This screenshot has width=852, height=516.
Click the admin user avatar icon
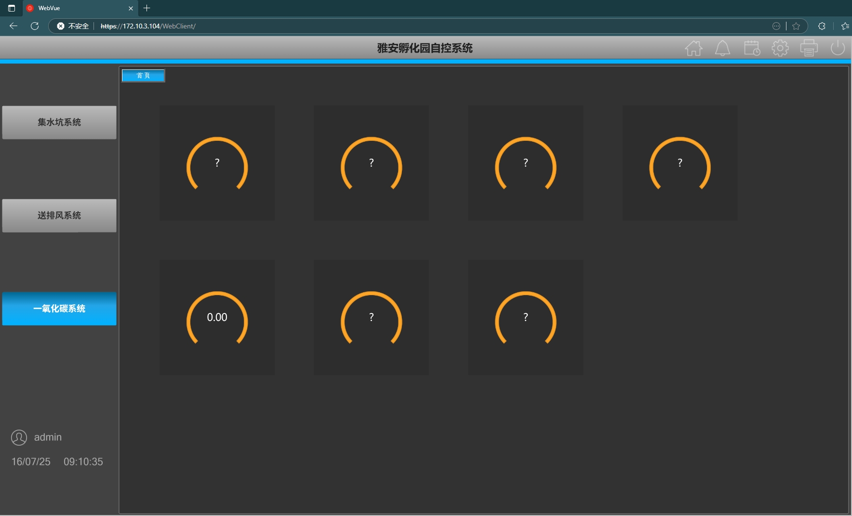(19, 437)
